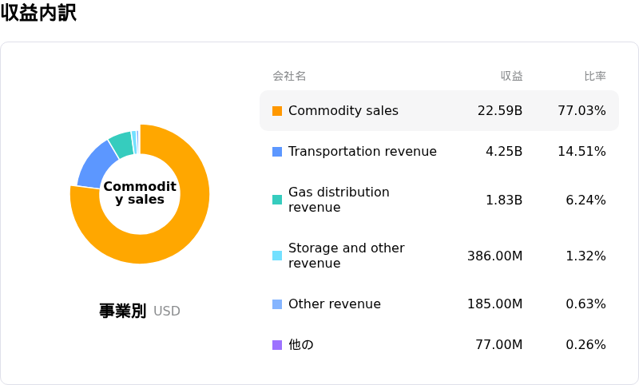
Task: Click the 1.83B revenue value
Action: point(504,200)
